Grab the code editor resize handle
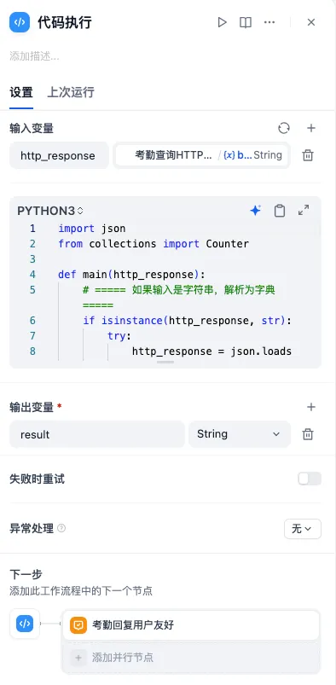Viewport: 336px width, 685px height. pyautogui.click(x=165, y=362)
